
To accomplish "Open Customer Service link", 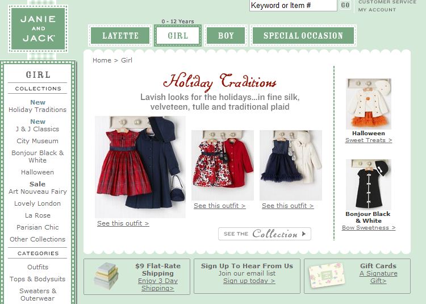I will tap(387, 2).
